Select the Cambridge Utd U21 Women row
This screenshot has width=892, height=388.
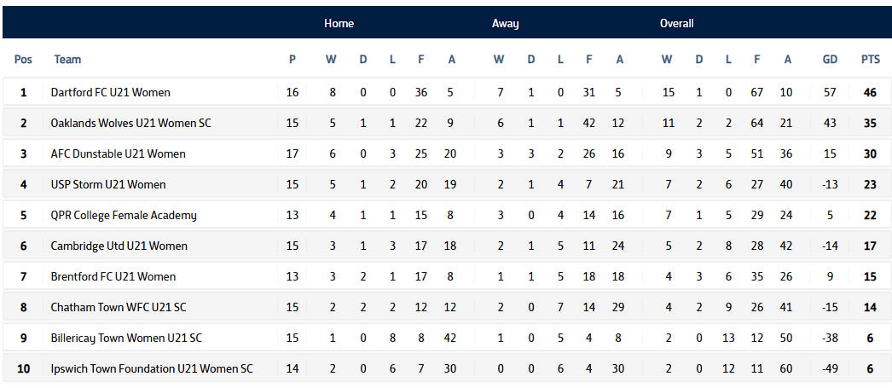119,246
